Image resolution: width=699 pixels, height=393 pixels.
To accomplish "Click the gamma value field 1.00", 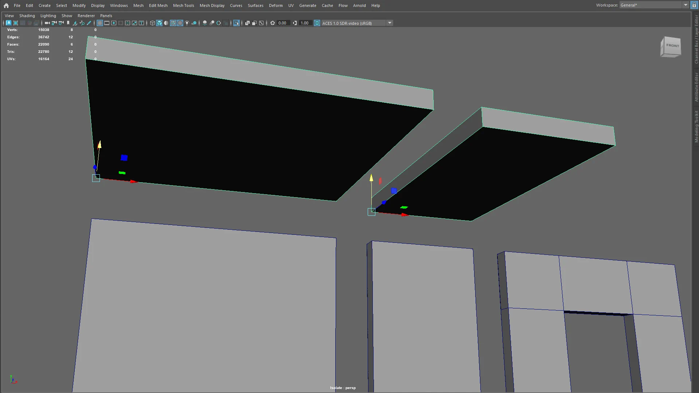I will (x=305, y=23).
